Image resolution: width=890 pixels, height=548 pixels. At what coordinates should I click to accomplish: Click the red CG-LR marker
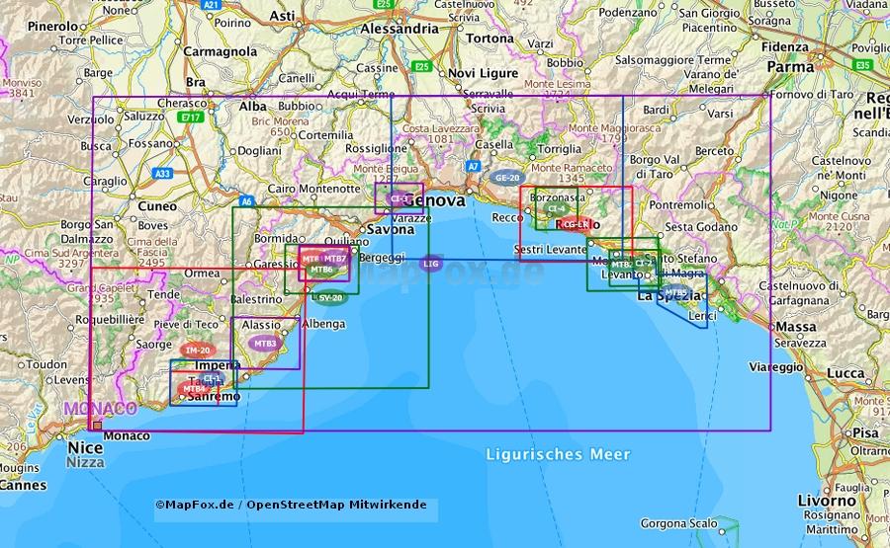pos(577,224)
